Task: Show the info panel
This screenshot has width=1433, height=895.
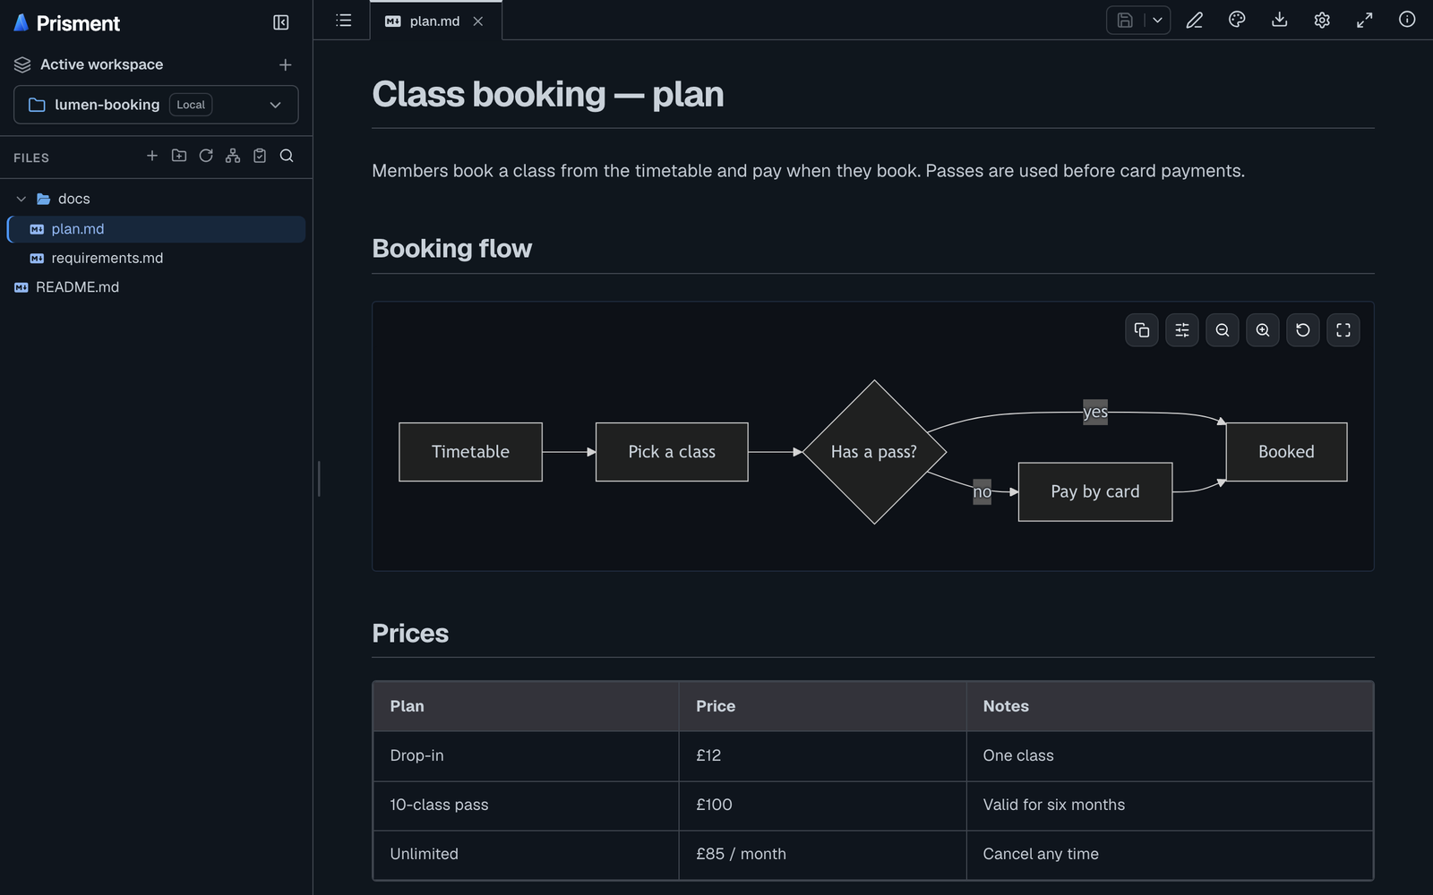Action: [1407, 21]
